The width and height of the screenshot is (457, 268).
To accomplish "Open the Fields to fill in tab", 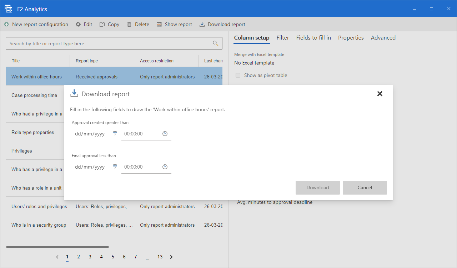I will [x=313, y=38].
